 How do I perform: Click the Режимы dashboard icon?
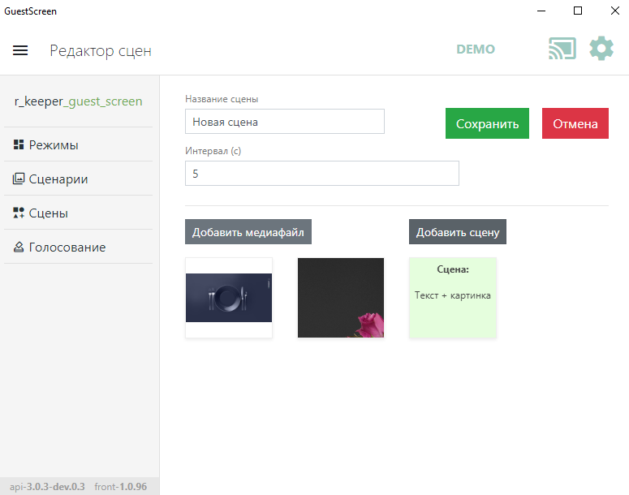pos(19,145)
